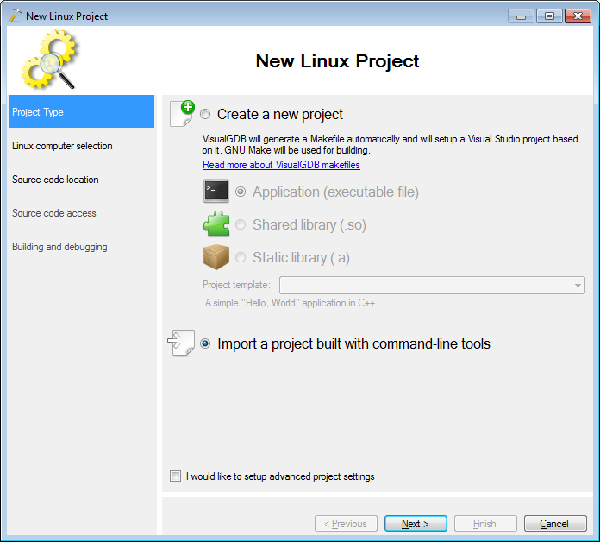Close the wizard with the red X

pos(578,16)
